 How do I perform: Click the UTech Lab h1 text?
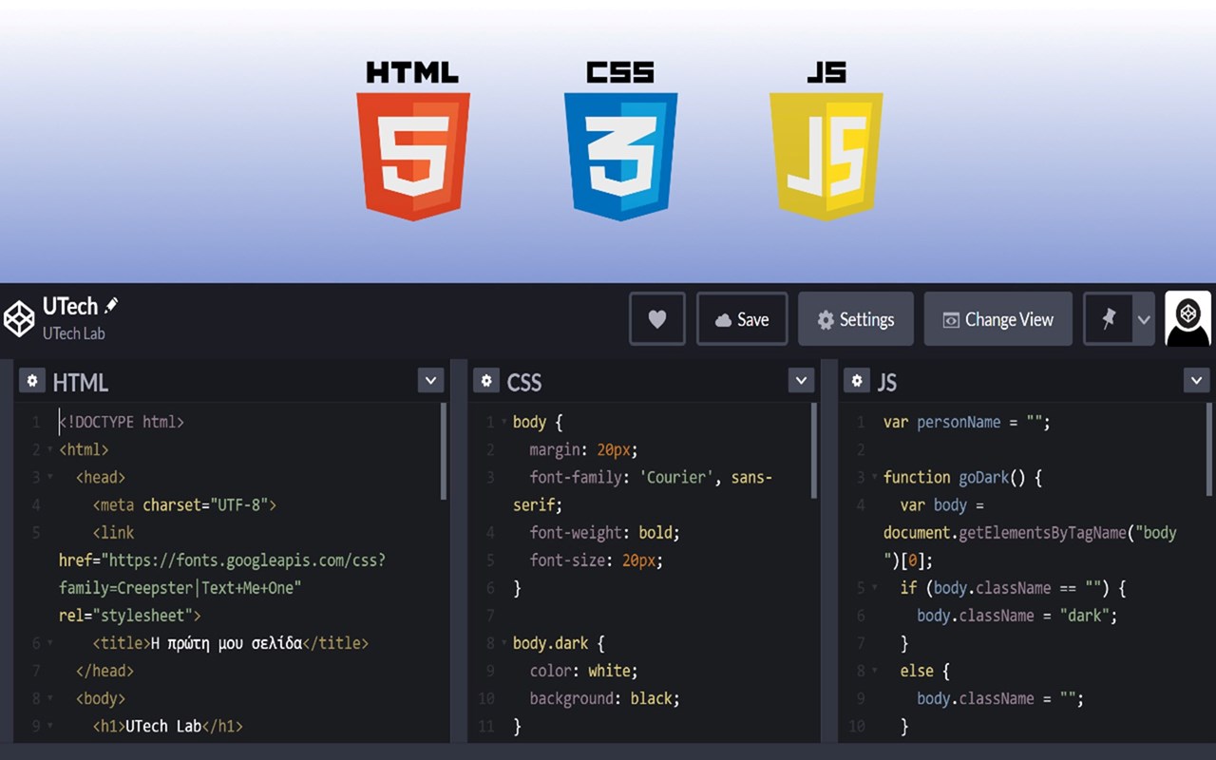(163, 726)
